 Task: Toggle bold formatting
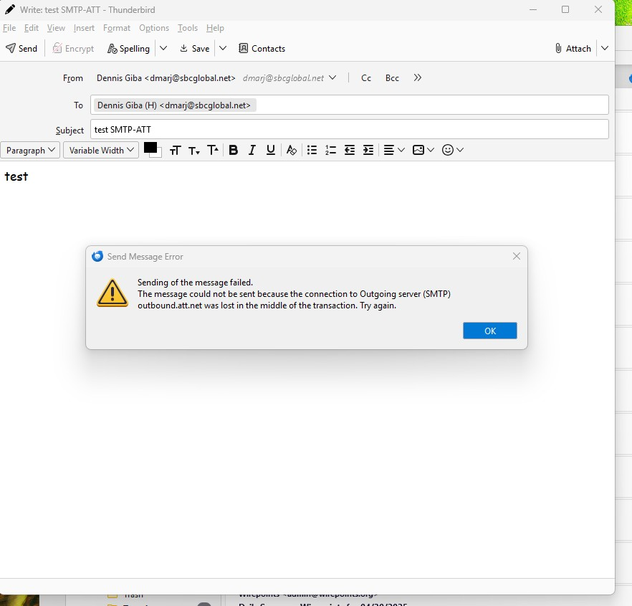tap(234, 150)
